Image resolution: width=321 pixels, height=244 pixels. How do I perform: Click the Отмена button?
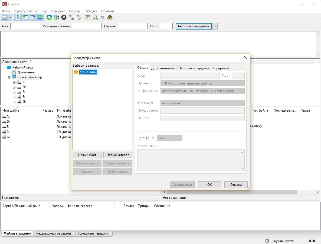(236, 185)
